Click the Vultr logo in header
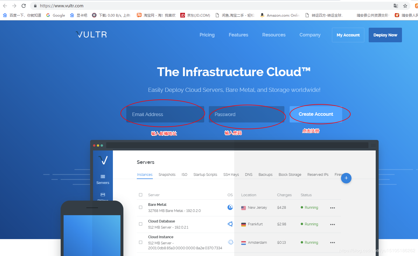The image size is (418, 256). point(91,35)
